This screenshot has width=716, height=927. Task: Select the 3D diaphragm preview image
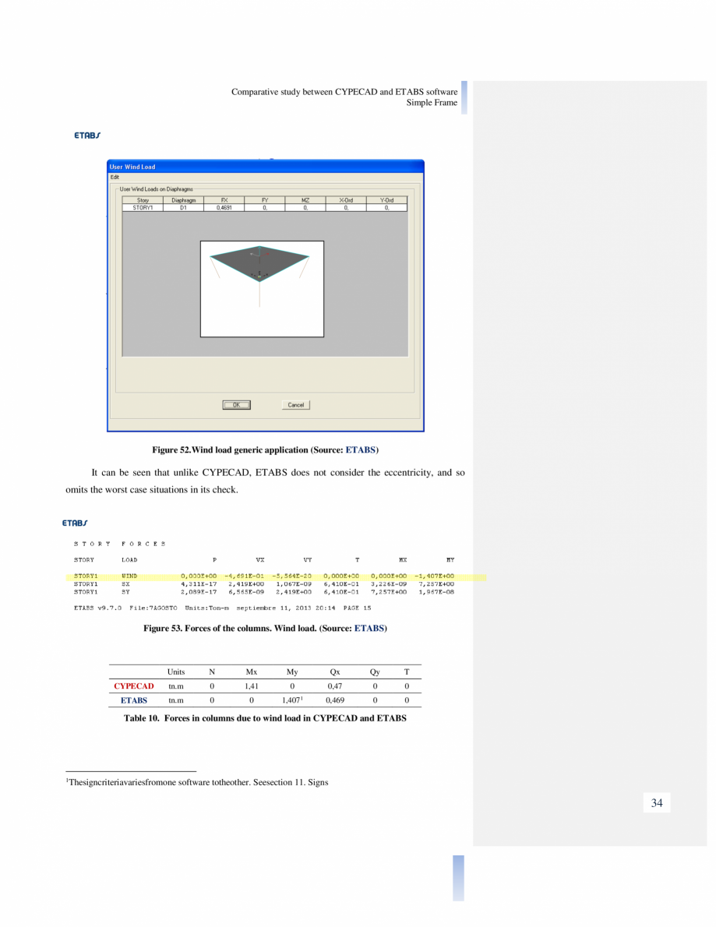point(262,288)
